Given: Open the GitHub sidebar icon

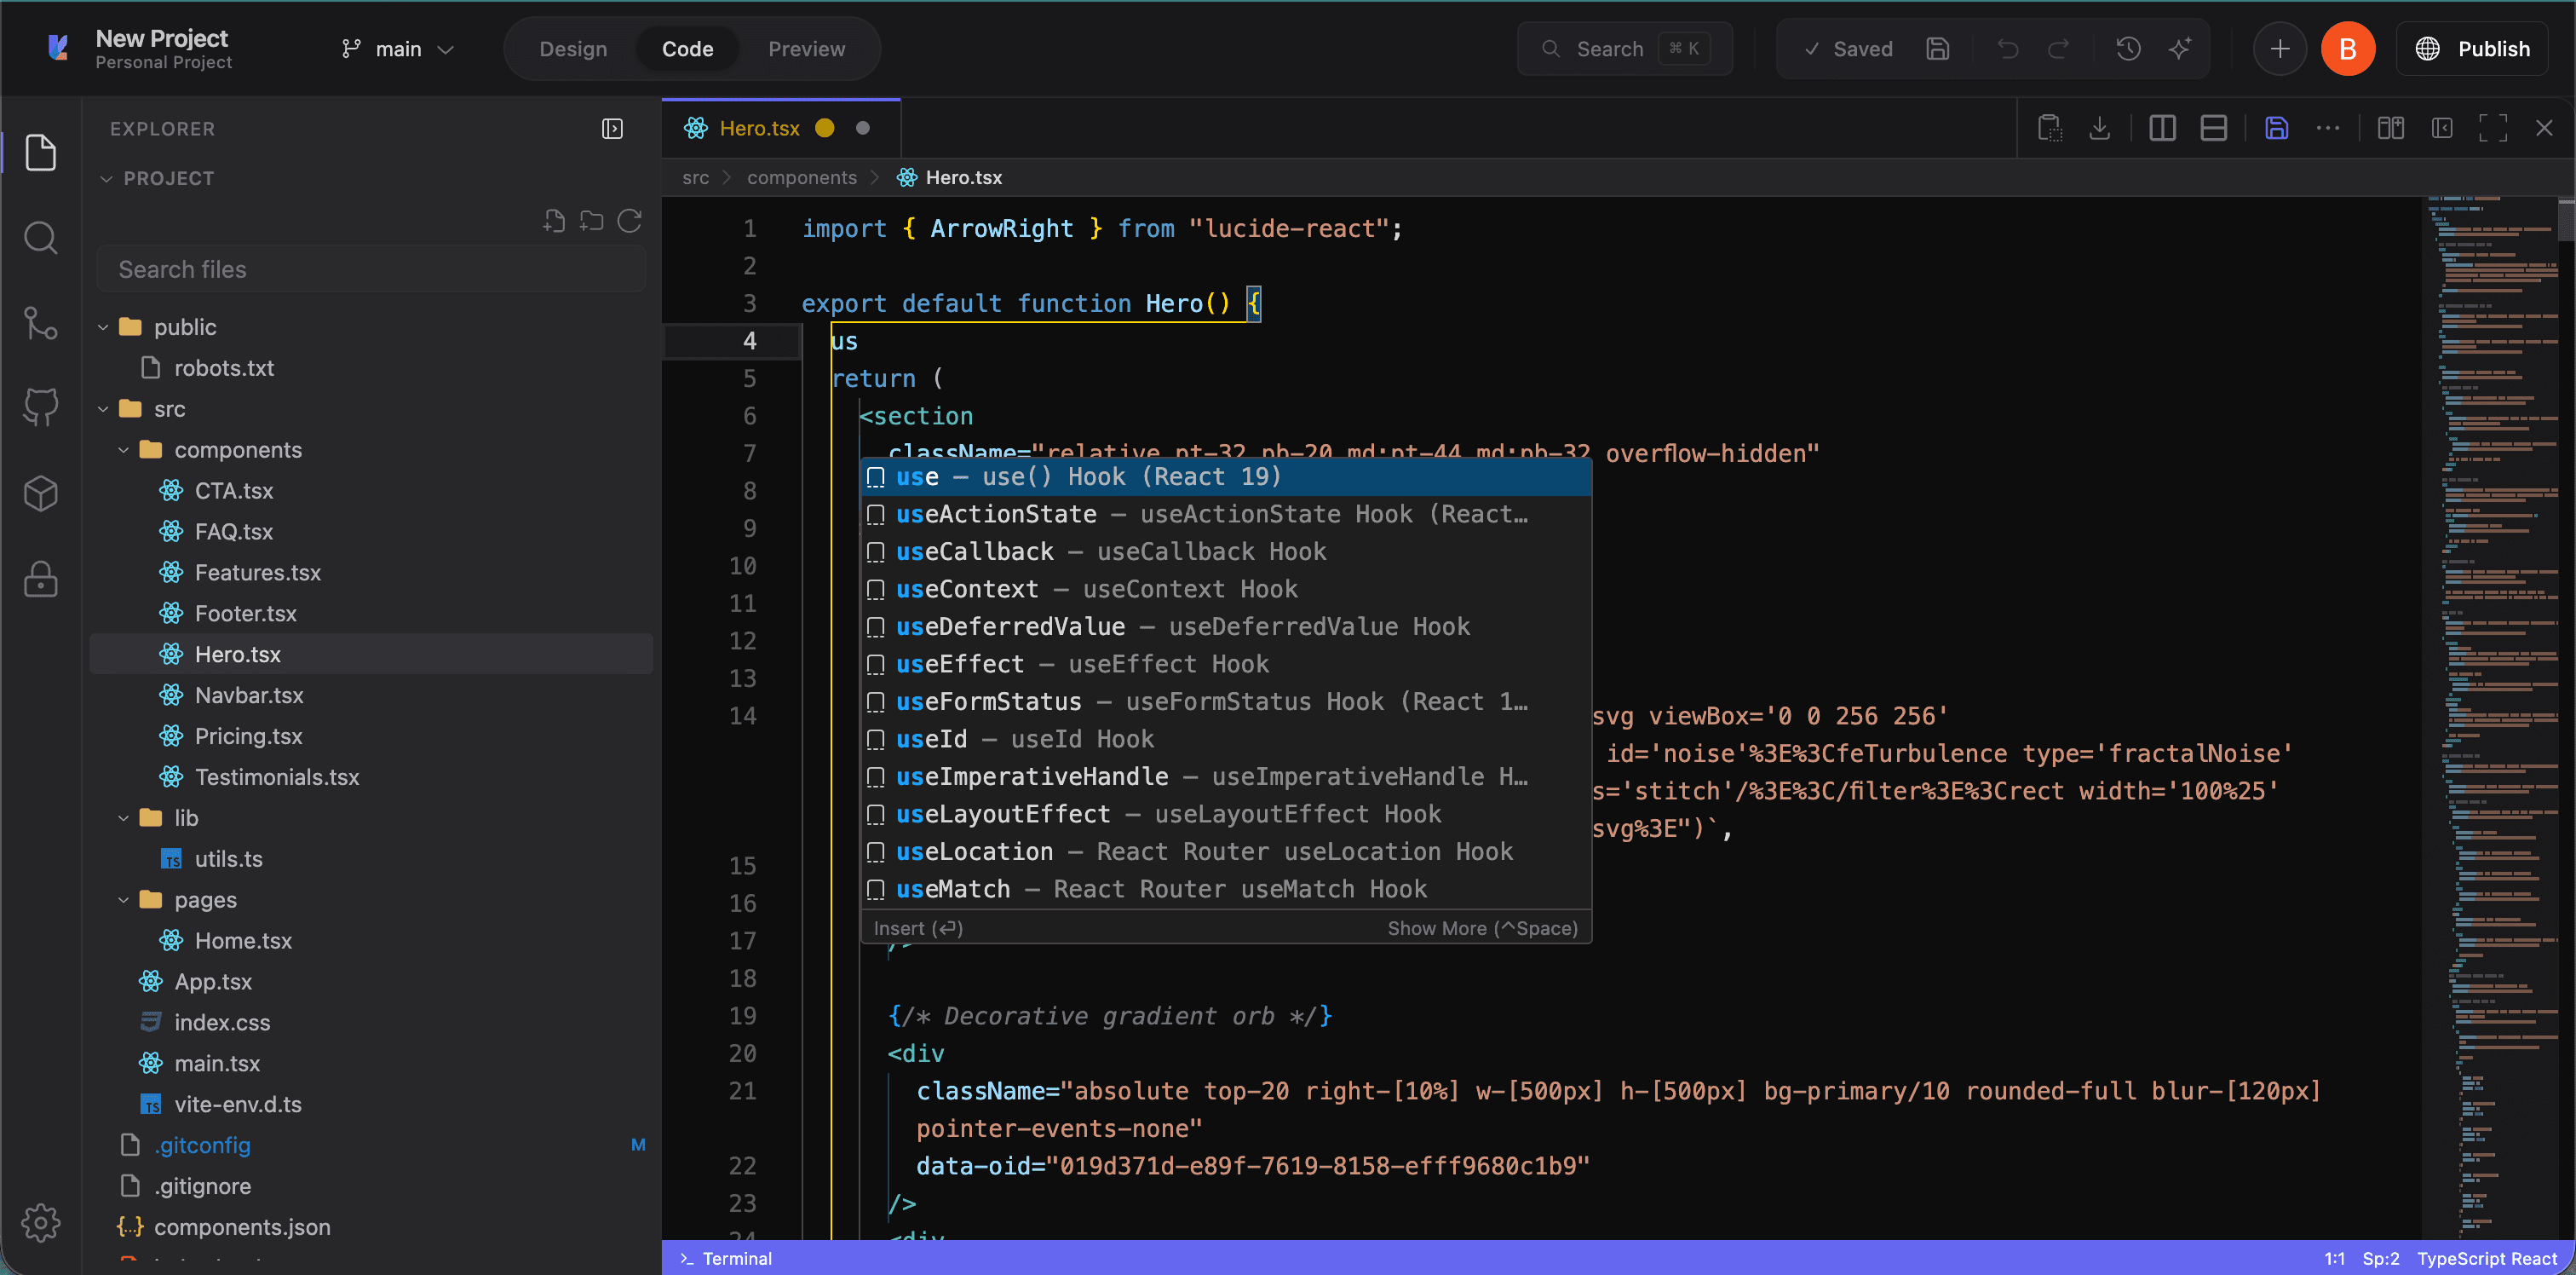Looking at the screenshot, I should point(40,407).
